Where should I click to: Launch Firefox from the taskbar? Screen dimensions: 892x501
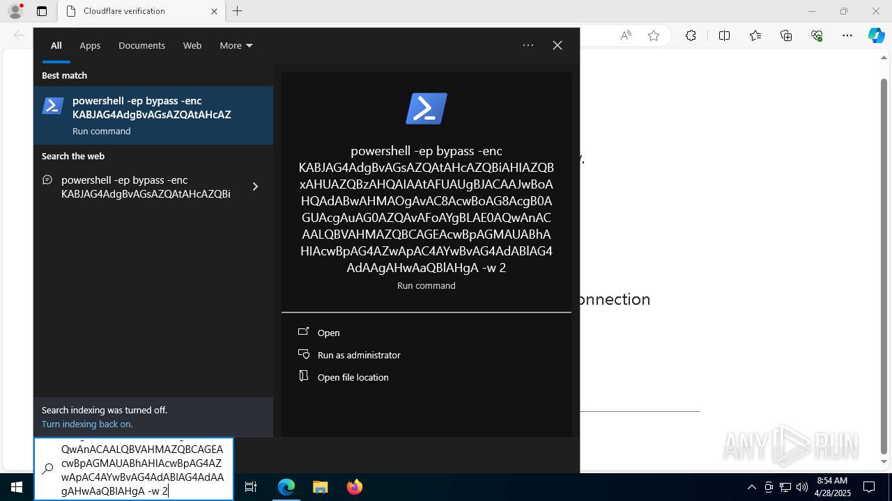(355, 487)
